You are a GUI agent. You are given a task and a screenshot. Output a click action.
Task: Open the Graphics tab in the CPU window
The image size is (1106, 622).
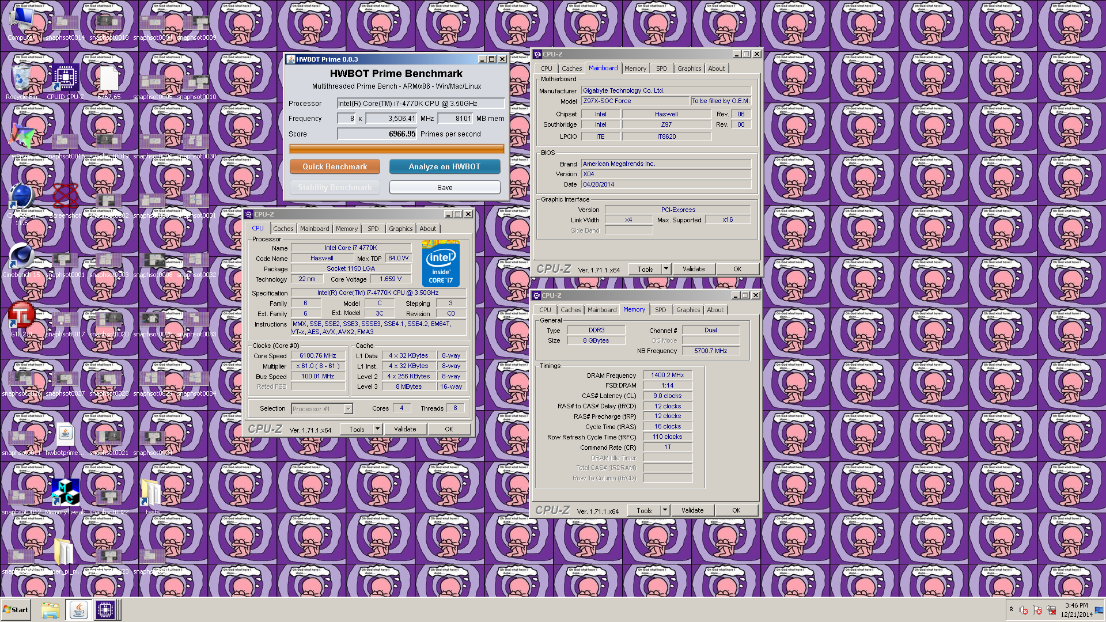[400, 229]
